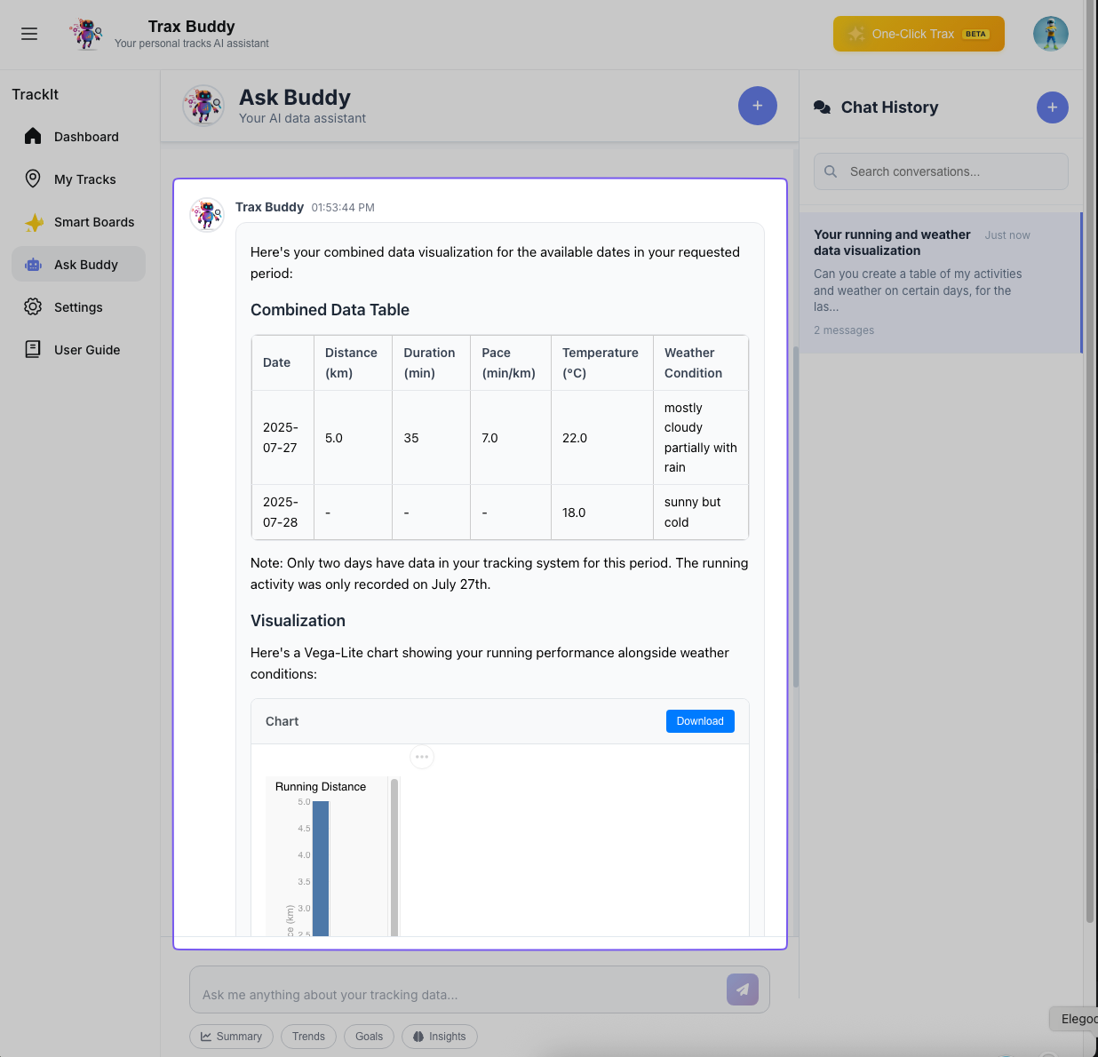Open Settings page
This screenshot has width=1098, height=1057.
click(78, 306)
